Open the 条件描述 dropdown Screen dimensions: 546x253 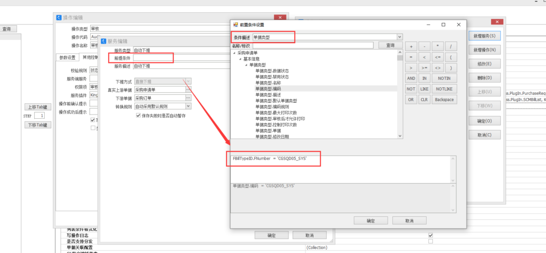(x=400, y=37)
